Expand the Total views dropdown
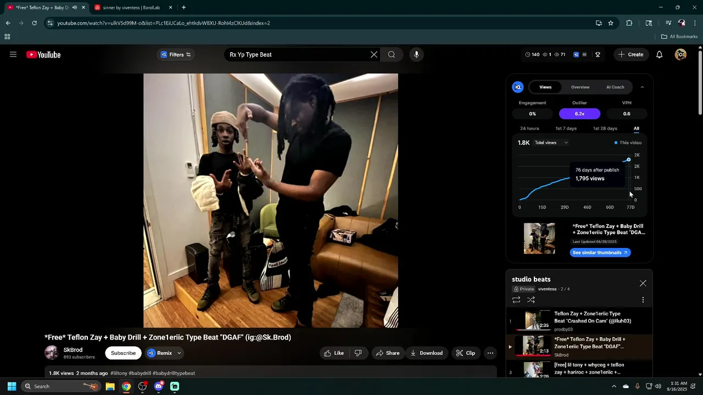Viewport: 703px width, 395px height. point(551,143)
